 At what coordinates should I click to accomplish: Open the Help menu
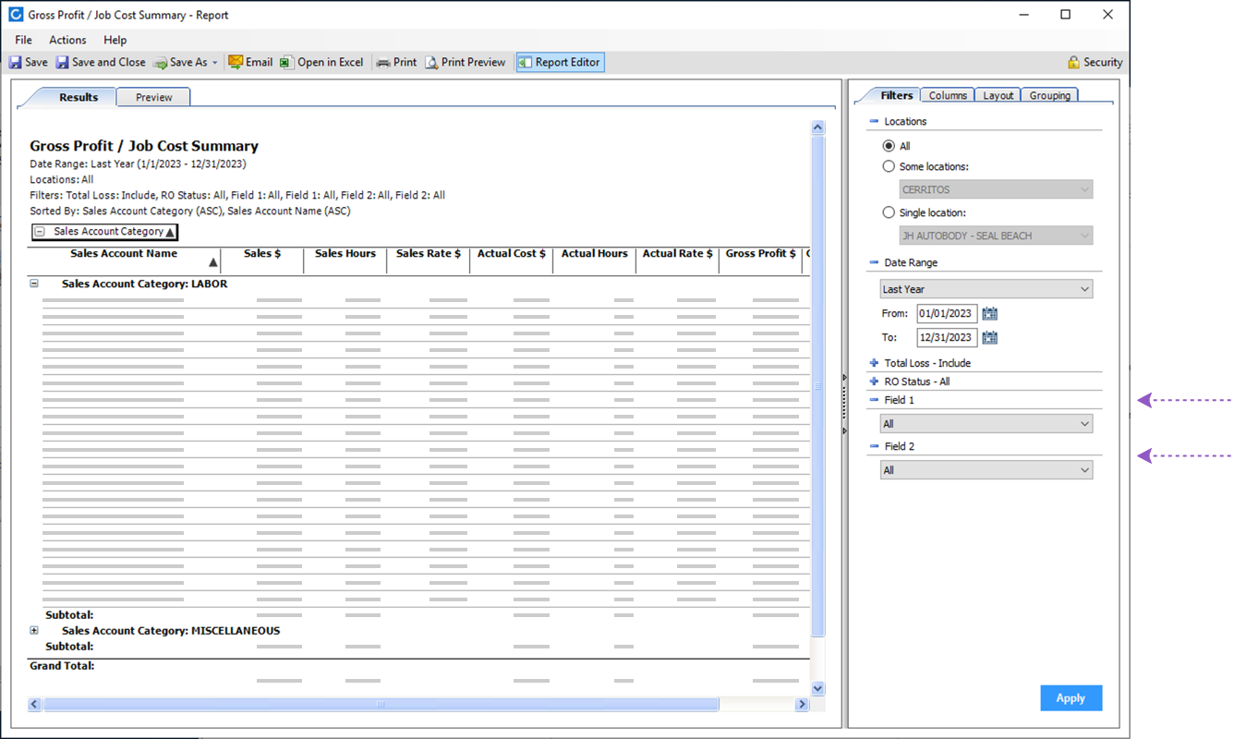pyautogui.click(x=115, y=40)
